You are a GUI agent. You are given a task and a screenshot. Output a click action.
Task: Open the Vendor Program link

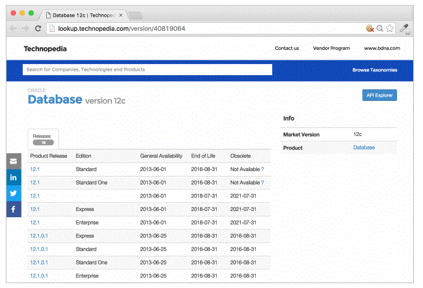[x=331, y=48]
